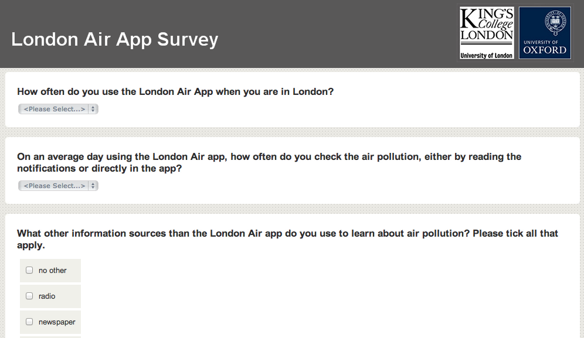584x338 pixels.
Task: Click the question about other information sources
Action: point(287,239)
